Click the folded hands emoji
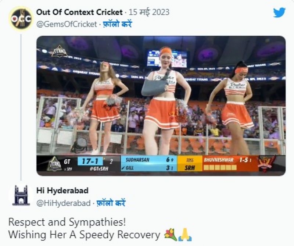The height and width of the screenshot is (246, 294). [185, 235]
